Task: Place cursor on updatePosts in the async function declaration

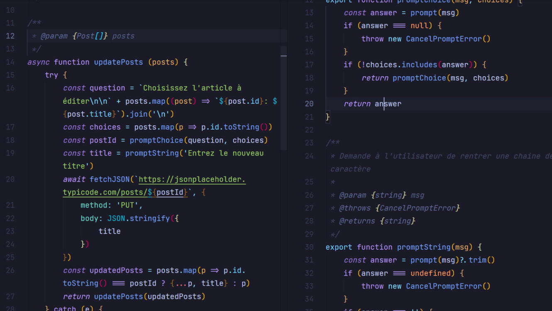Action: coord(118,62)
